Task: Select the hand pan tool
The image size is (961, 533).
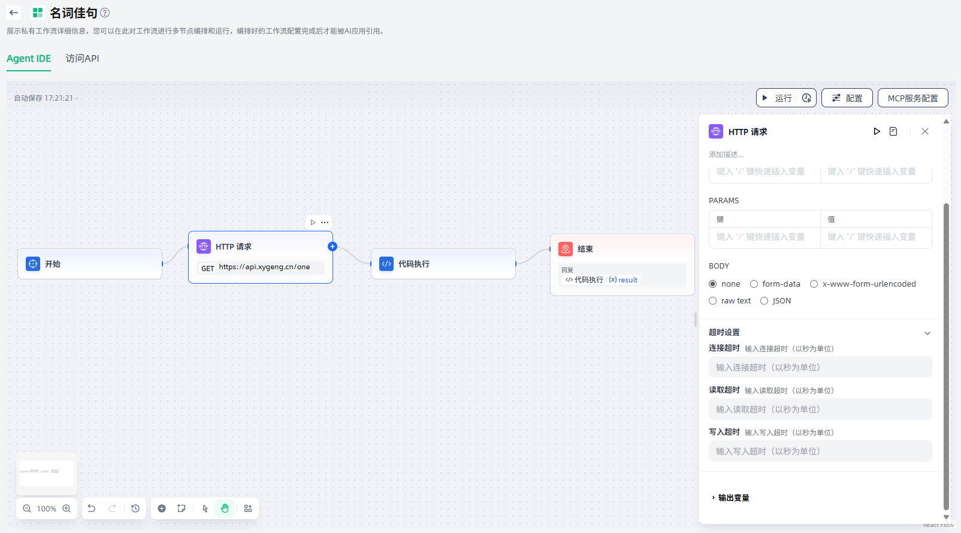Action: pos(225,508)
